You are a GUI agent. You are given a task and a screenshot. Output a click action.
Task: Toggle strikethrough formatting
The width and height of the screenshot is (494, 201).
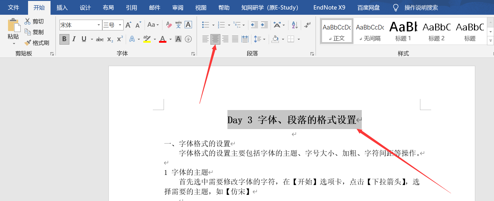[x=100, y=39]
